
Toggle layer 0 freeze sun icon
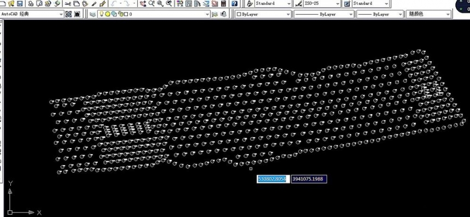point(107,14)
